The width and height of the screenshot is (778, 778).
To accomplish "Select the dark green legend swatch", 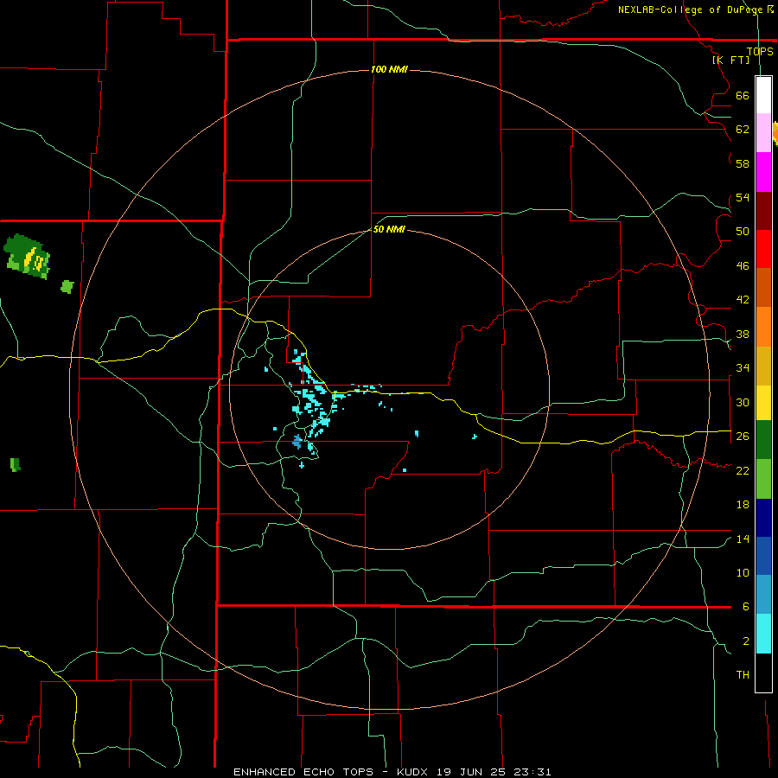I will [x=763, y=440].
